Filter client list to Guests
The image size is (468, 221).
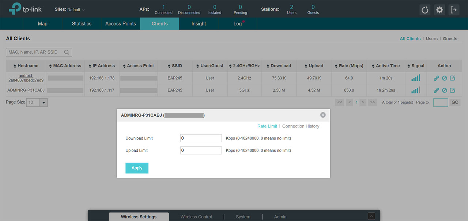click(x=450, y=39)
